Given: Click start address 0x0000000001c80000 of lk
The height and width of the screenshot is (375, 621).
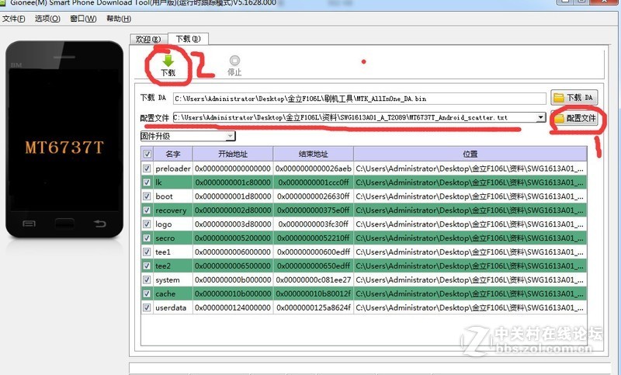Looking at the screenshot, I should click(233, 182).
